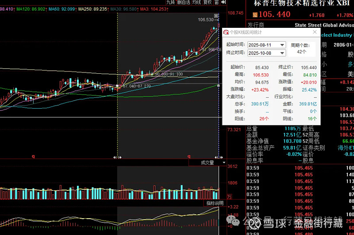Click the 九转 indicator button

(x=171, y=2)
